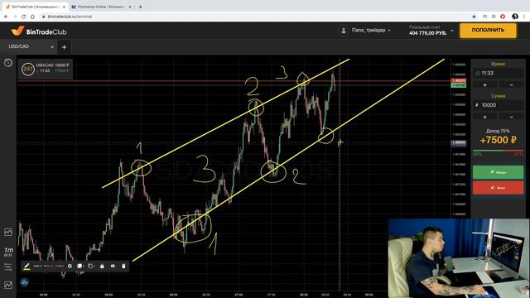Delete drawing with trash icon
The image size is (530, 298).
123,267
